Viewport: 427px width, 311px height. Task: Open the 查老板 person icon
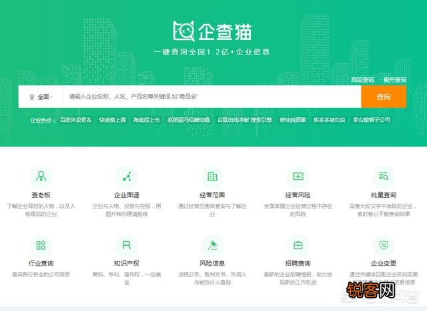(x=41, y=176)
